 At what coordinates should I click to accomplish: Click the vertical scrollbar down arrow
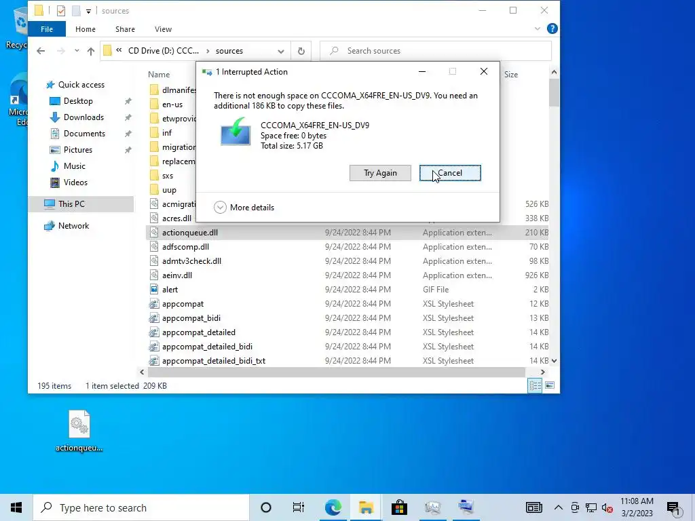(554, 361)
